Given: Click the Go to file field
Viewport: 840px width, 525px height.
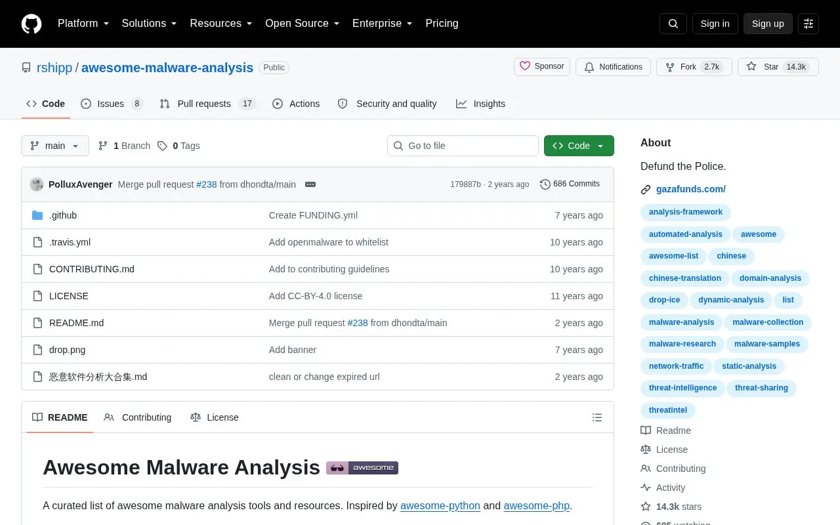Looking at the screenshot, I should tap(463, 146).
